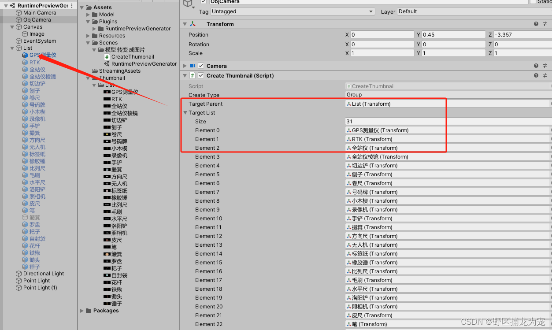Collapse the RuntimePreviewGenerator scene in Hierarchy
Image resolution: width=552 pixels, height=330 pixels.
tap(6, 6)
